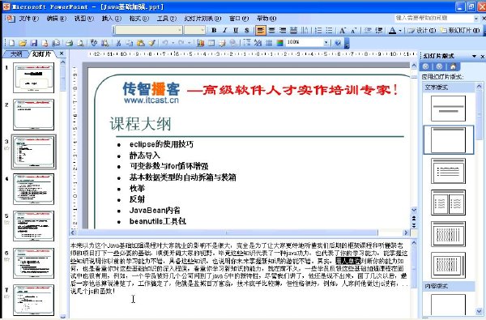Click the Expand All icon

pyautogui.click(x=247, y=43)
